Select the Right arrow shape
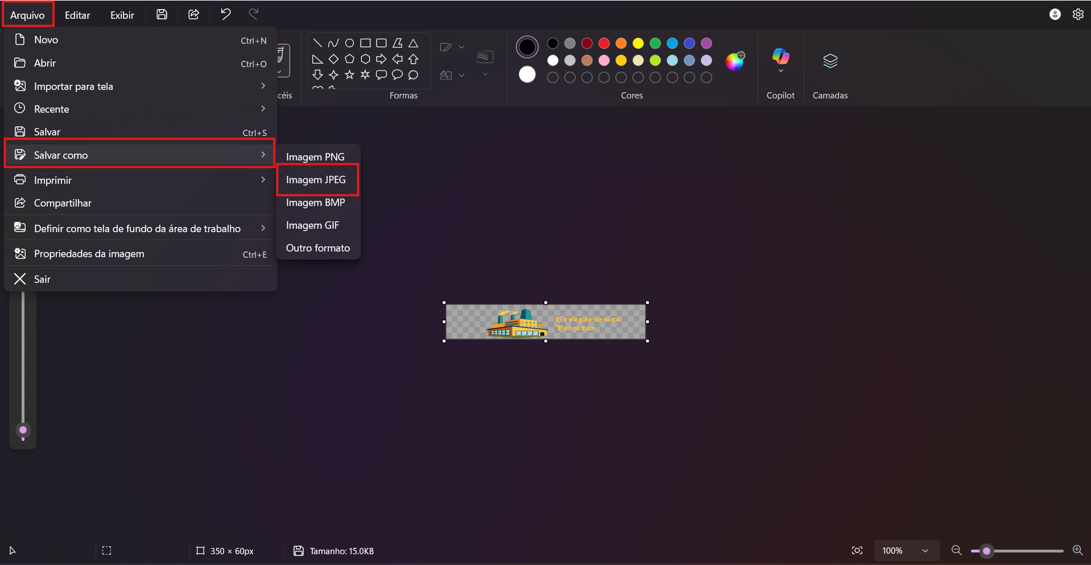Screen dimensions: 1091x565 (381, 59)
